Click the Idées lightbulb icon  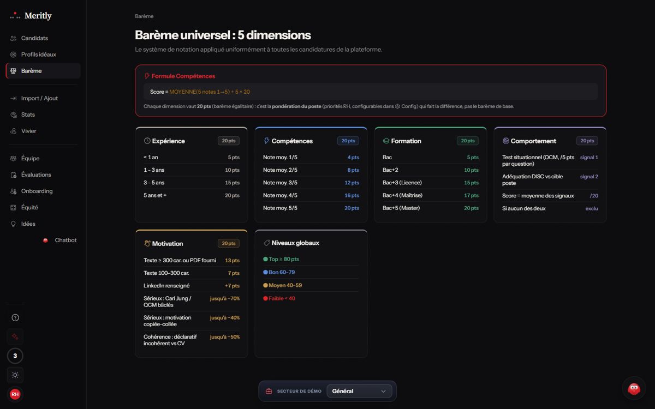point(14,224)
